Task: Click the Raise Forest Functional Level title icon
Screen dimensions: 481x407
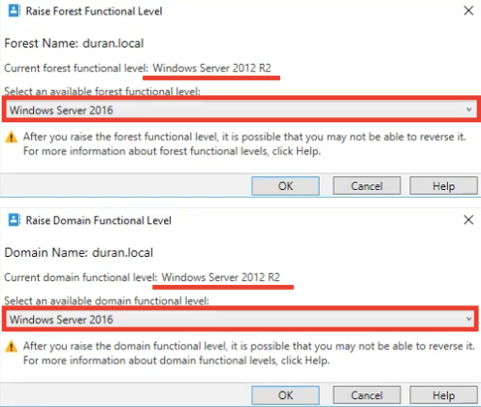Action: tap(15, 11)
